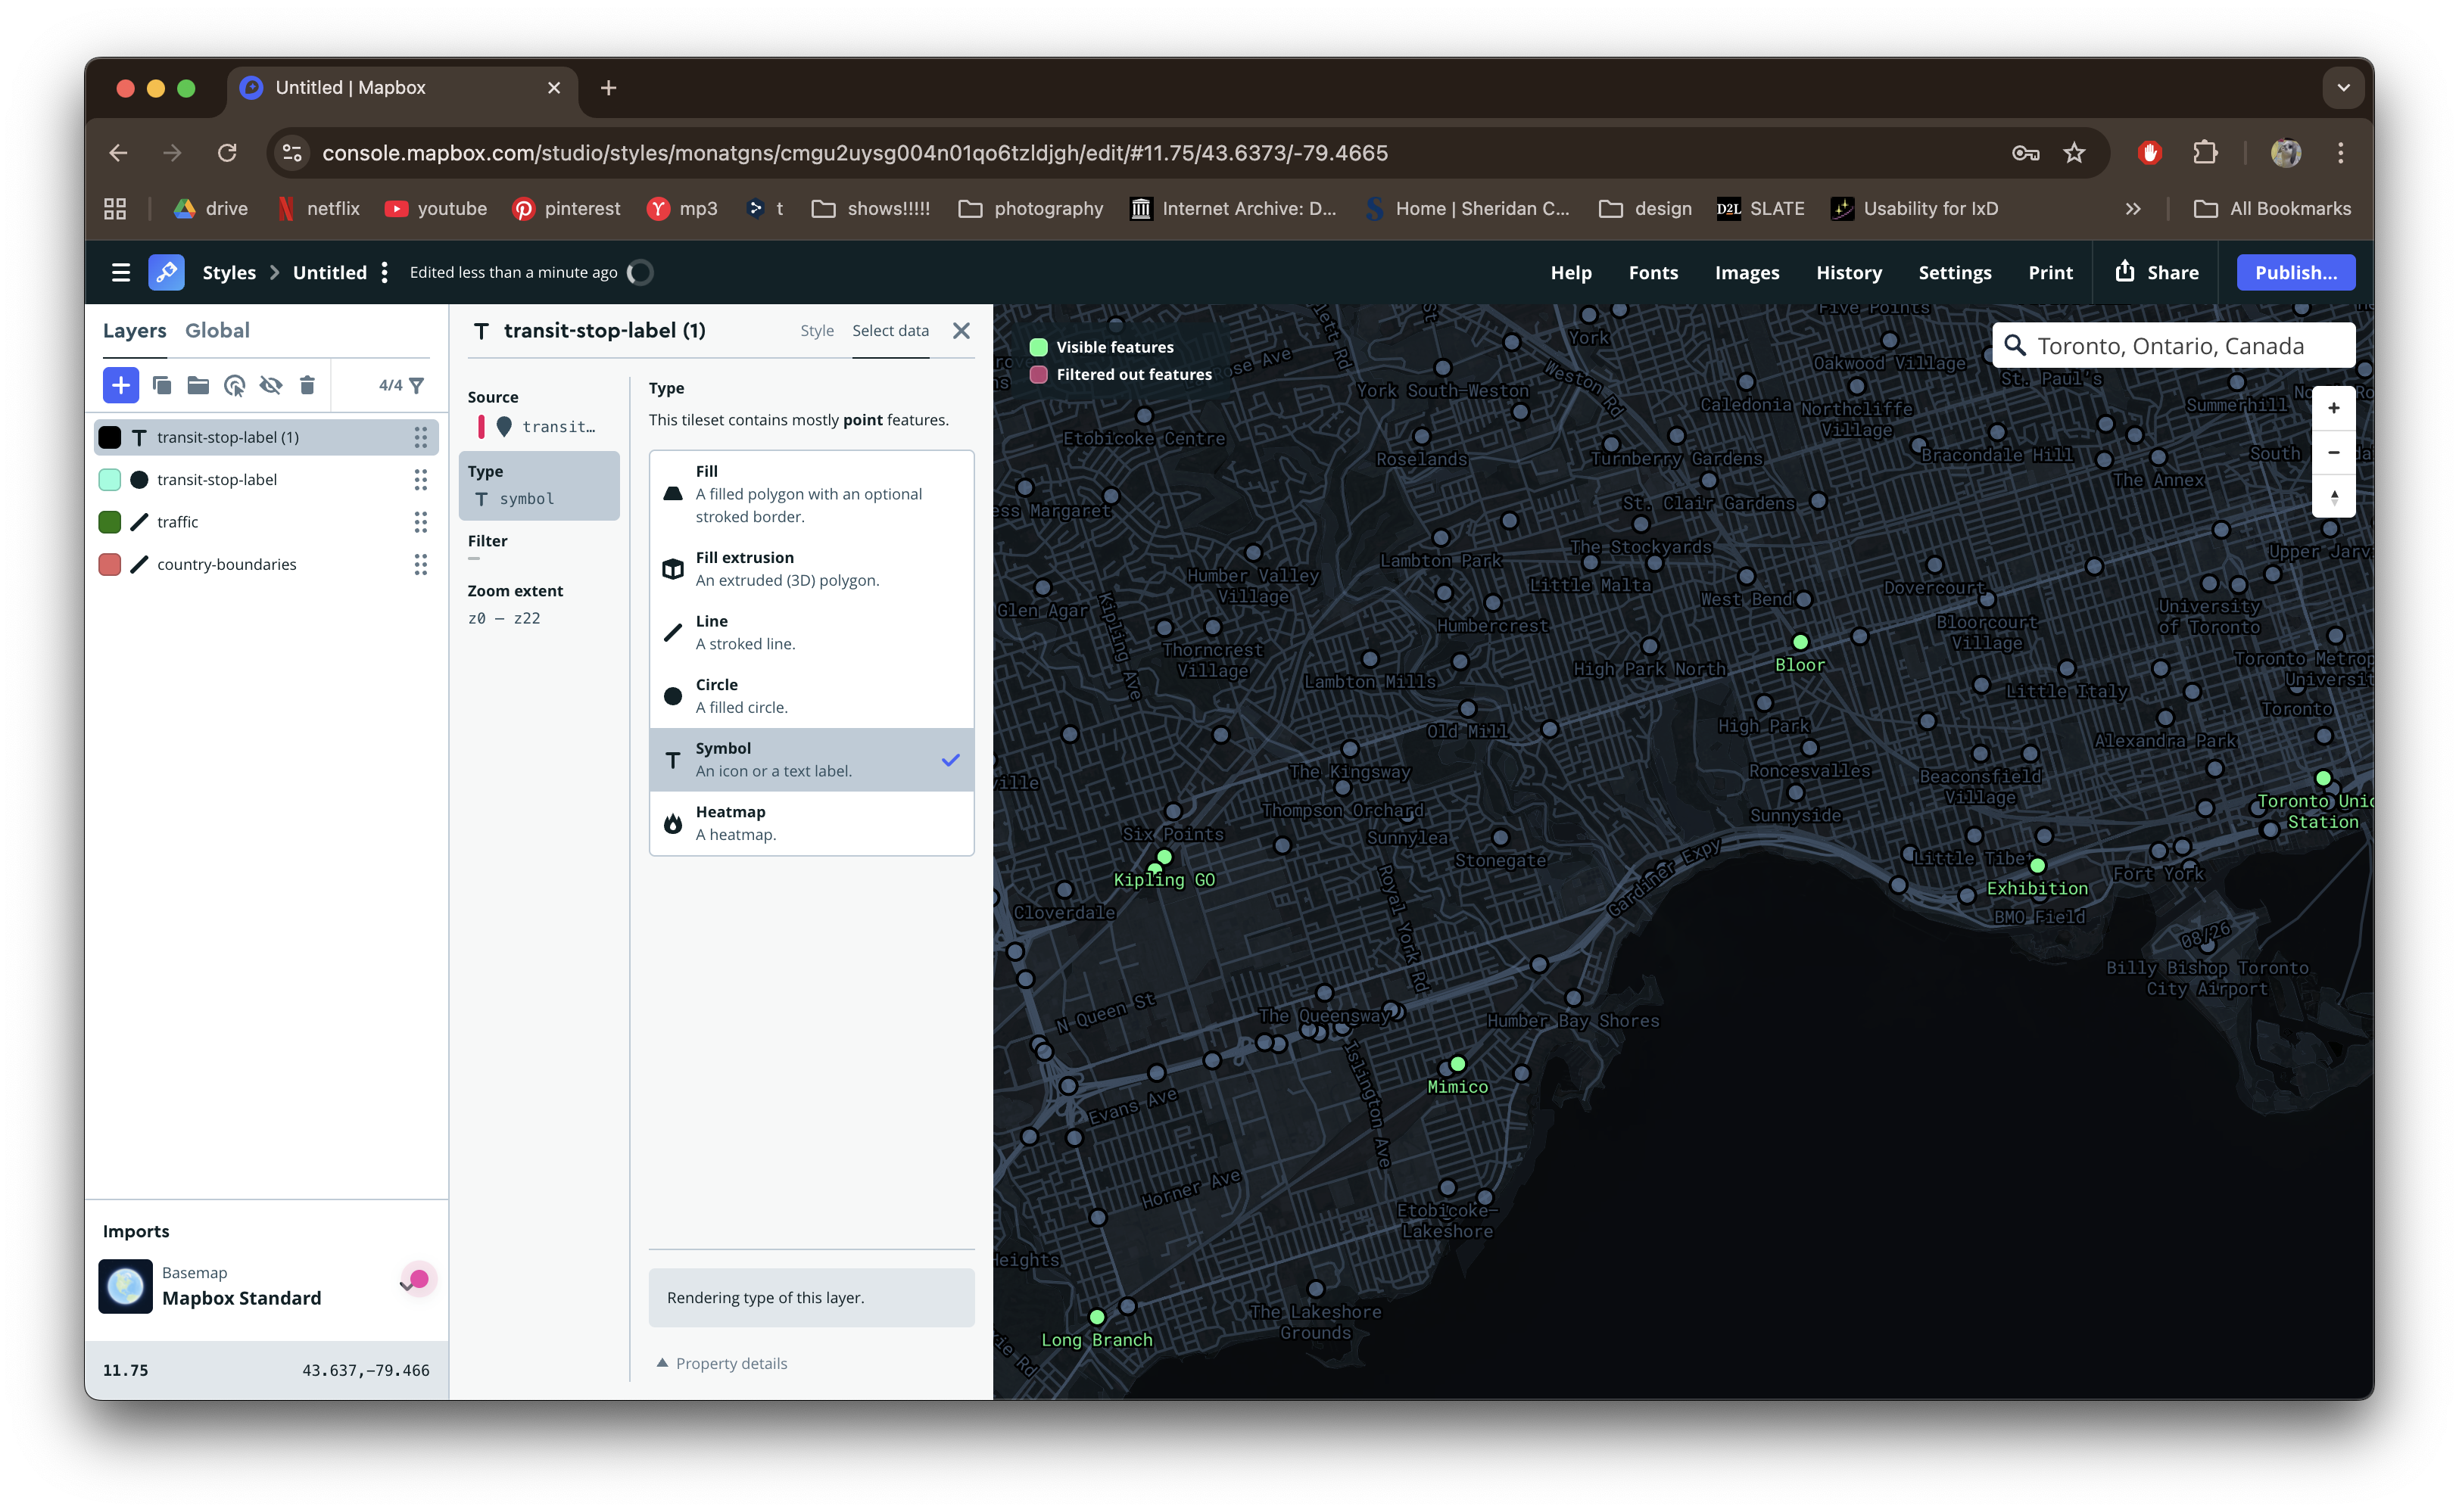Delete the selected layer with the trash icon
The height and width of the screenshot is (1512, 2459).
(x=307, y=385)
